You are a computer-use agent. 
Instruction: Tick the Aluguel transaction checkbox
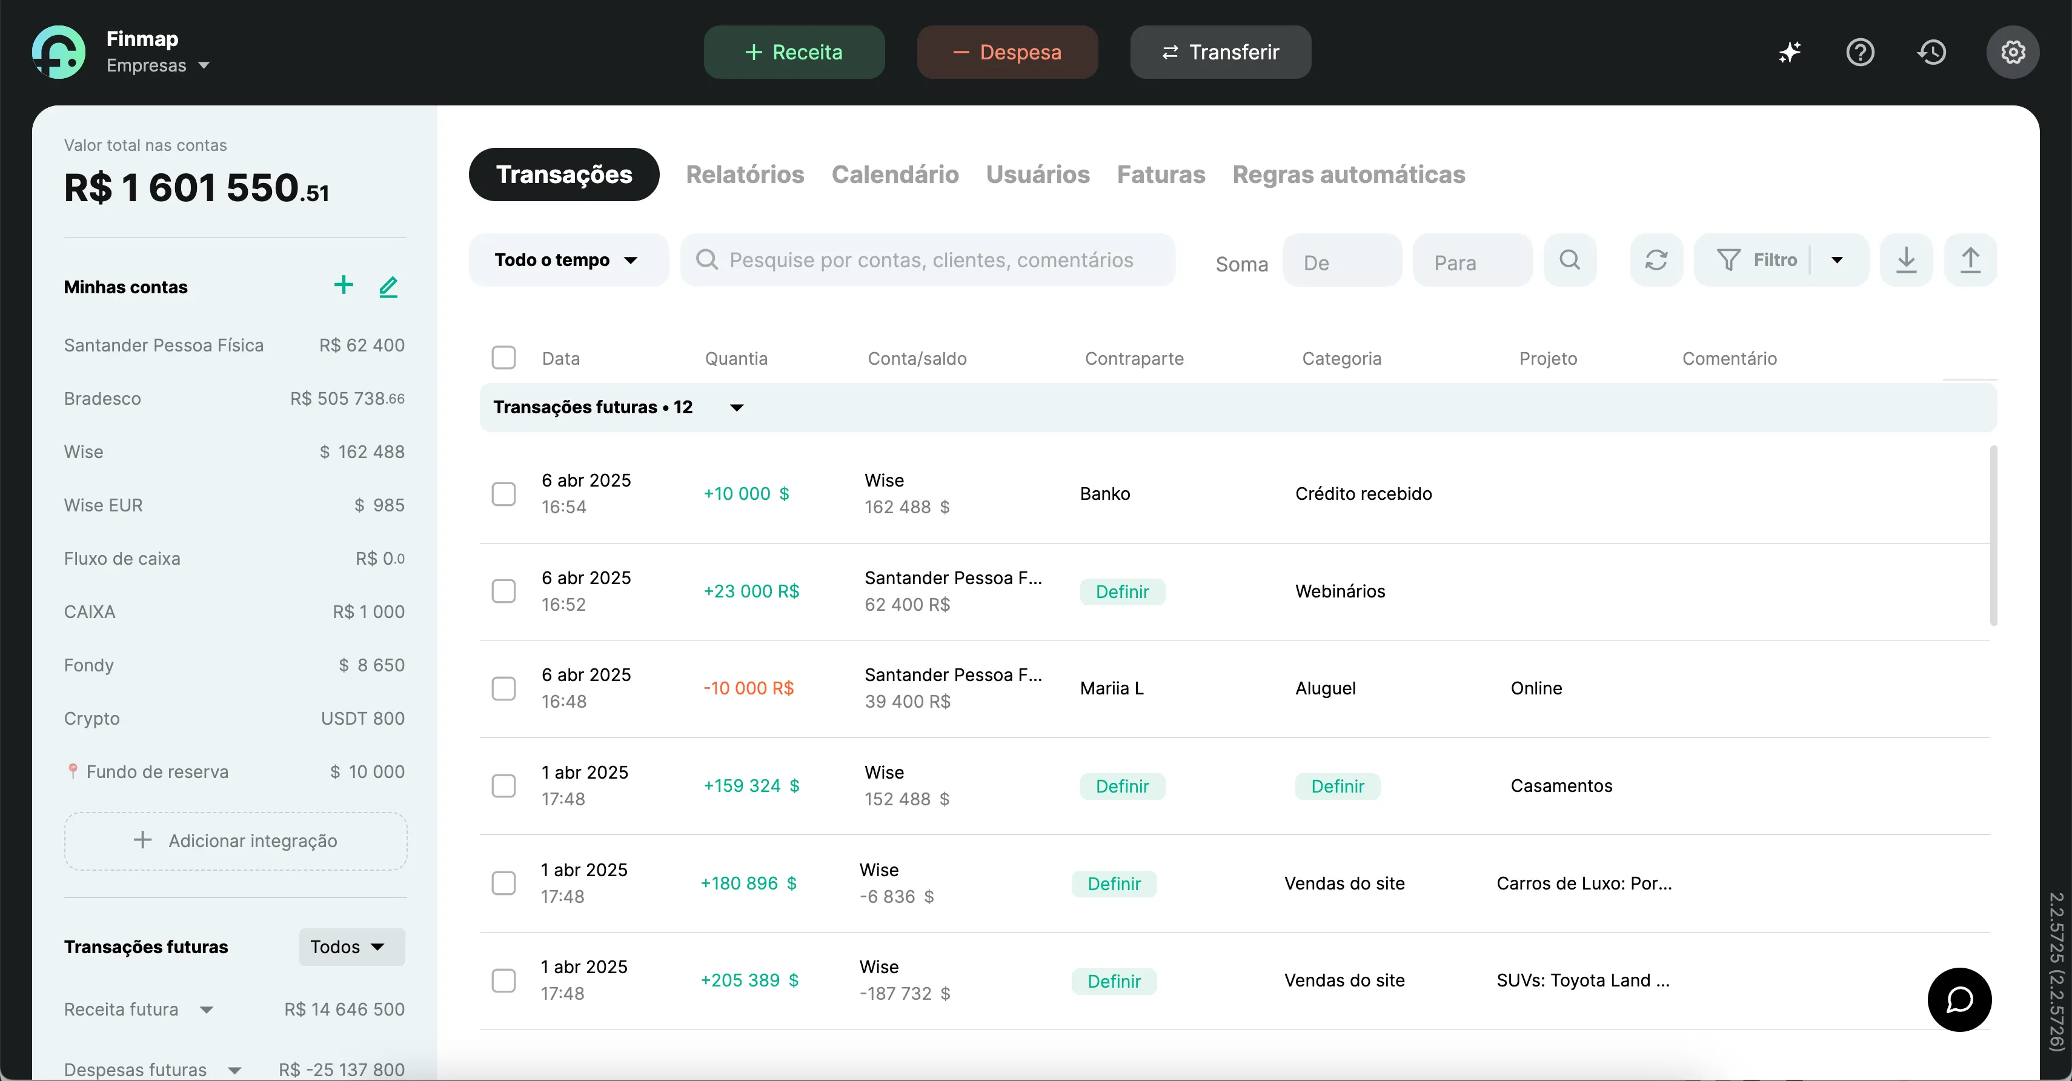click(x=503, y=688)
